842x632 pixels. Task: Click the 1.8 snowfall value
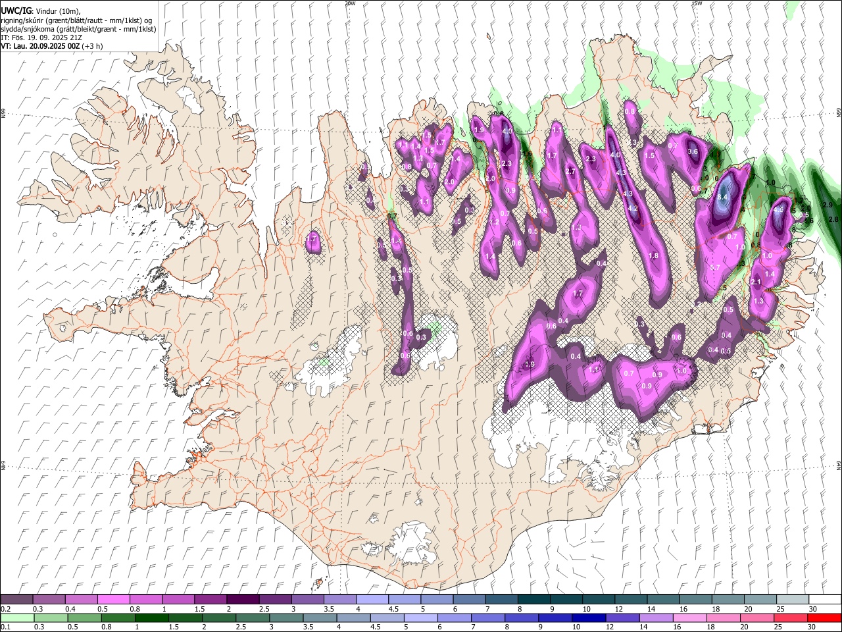tap(653, 255)
